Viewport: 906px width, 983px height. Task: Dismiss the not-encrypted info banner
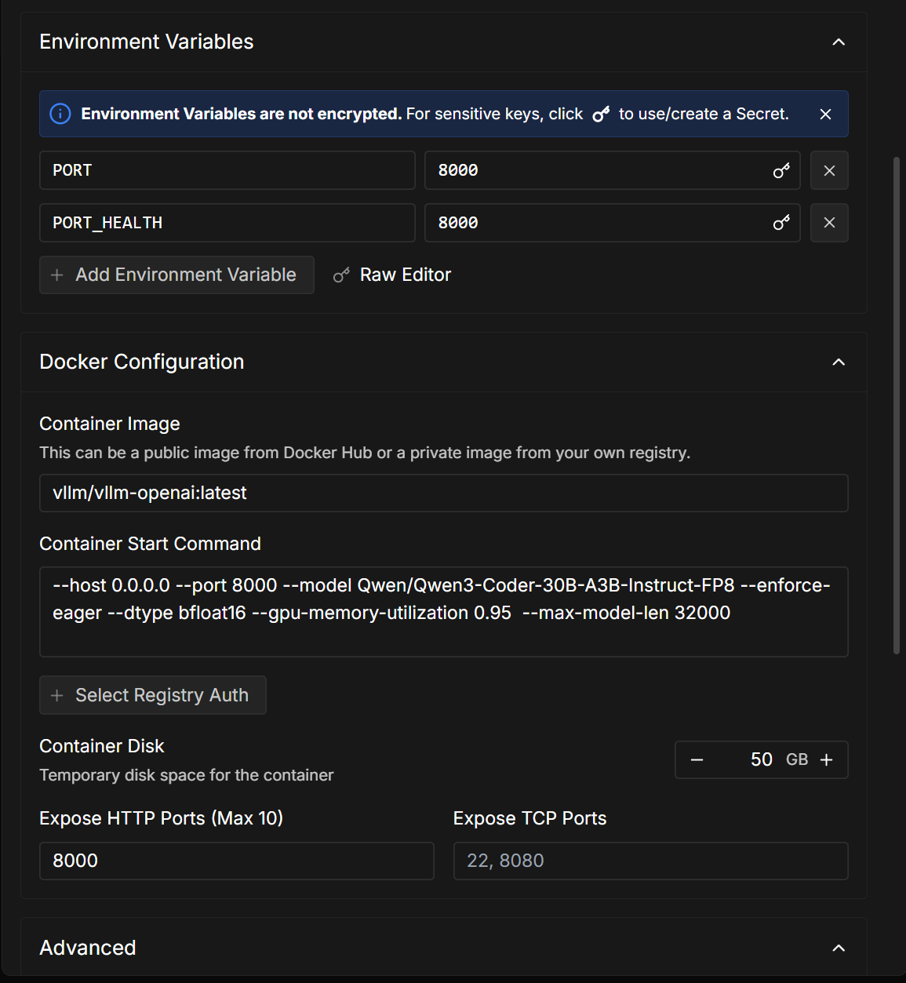click(825, 114)
